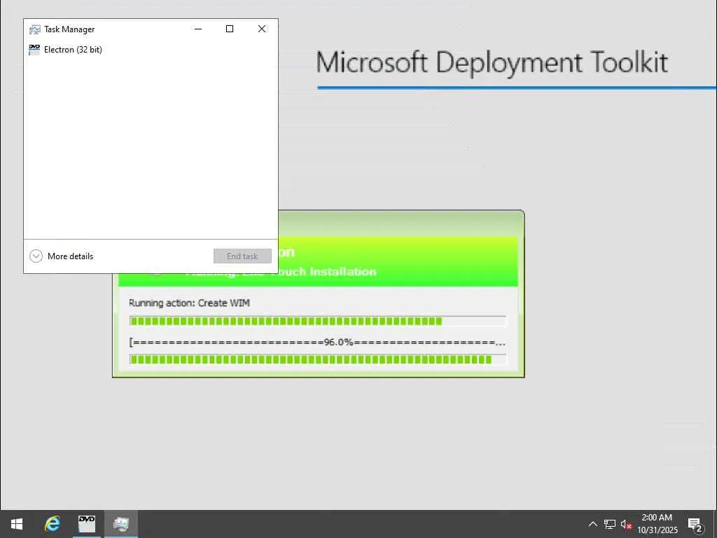Switch to the DVD Electron taskbar app

pyautogui.click(x=86, y=524)
